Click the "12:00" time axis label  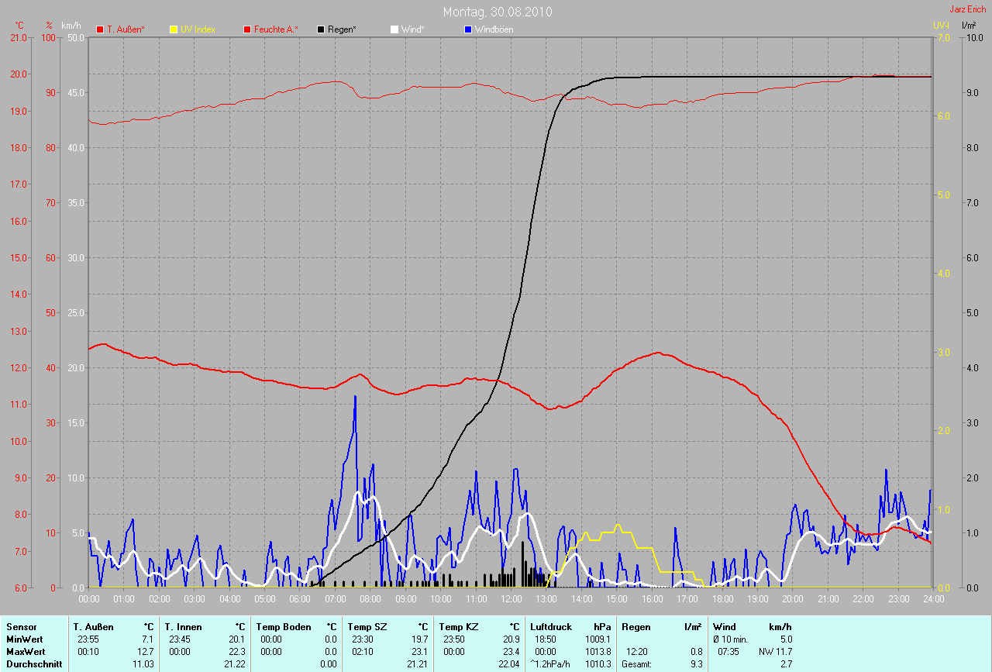(511, 599)
